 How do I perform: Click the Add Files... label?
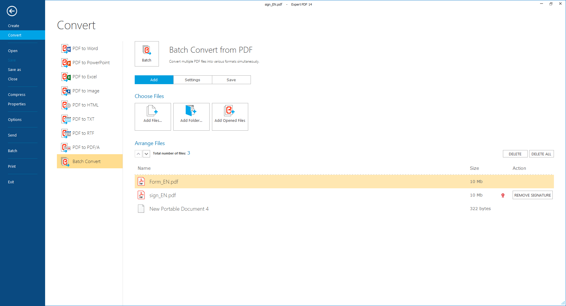153,121
